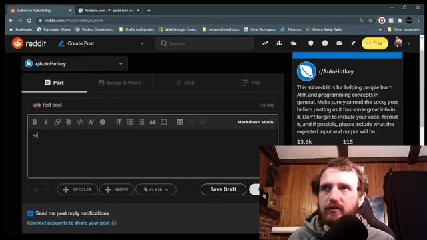Bookmark this page with star icon
This screenshot has height=240, width=427.
pos(370,21)
